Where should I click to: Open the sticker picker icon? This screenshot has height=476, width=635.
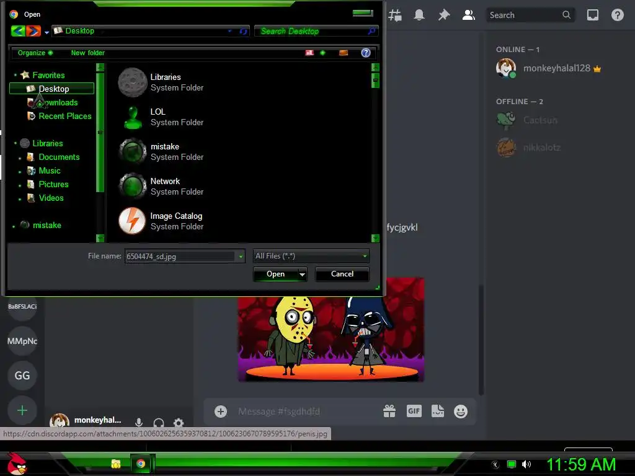point(438,412)
